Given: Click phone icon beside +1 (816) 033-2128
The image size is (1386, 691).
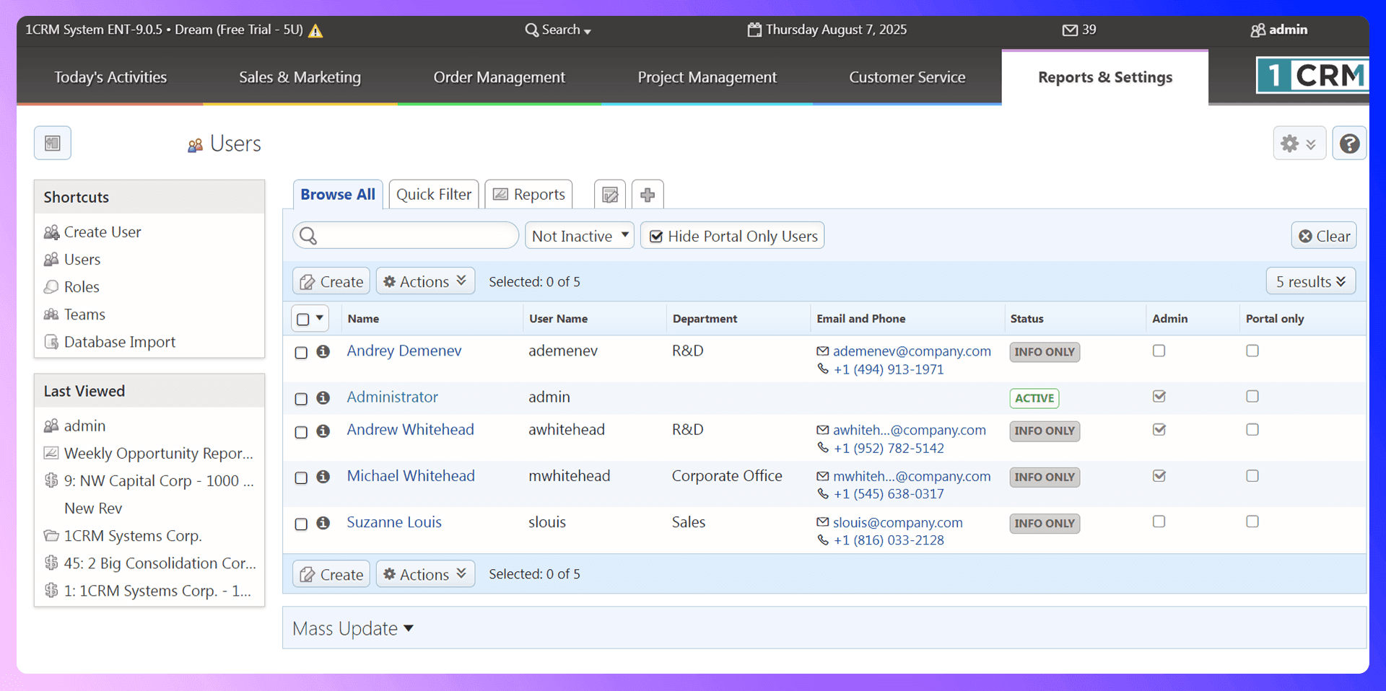Looking at the screenshot, I should pos(822,540).
